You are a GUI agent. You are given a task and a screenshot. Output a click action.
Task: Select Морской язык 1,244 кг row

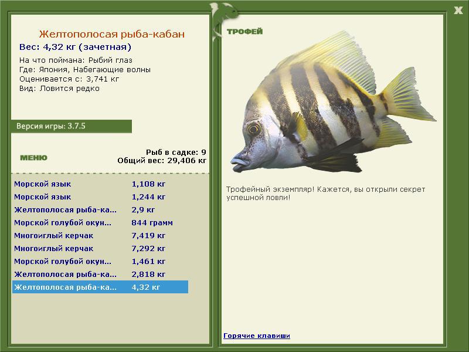[100, 197]
